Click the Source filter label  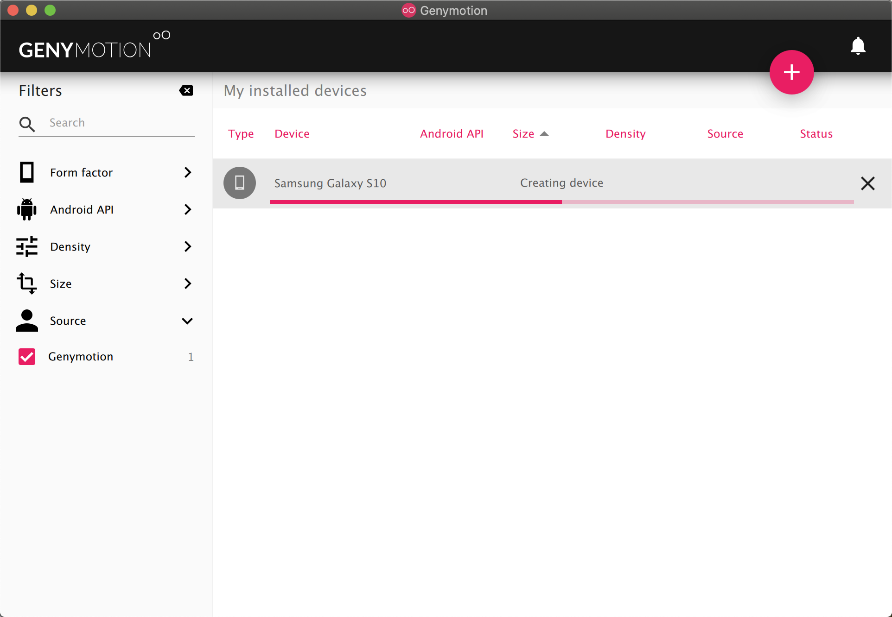68,321
